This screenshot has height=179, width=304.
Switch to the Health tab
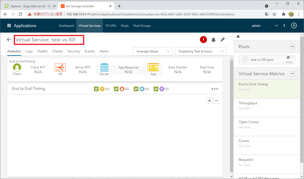coord(42,51)
